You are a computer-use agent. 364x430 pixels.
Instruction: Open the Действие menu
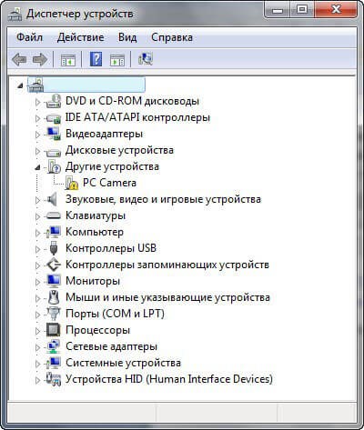coord(81,37)
